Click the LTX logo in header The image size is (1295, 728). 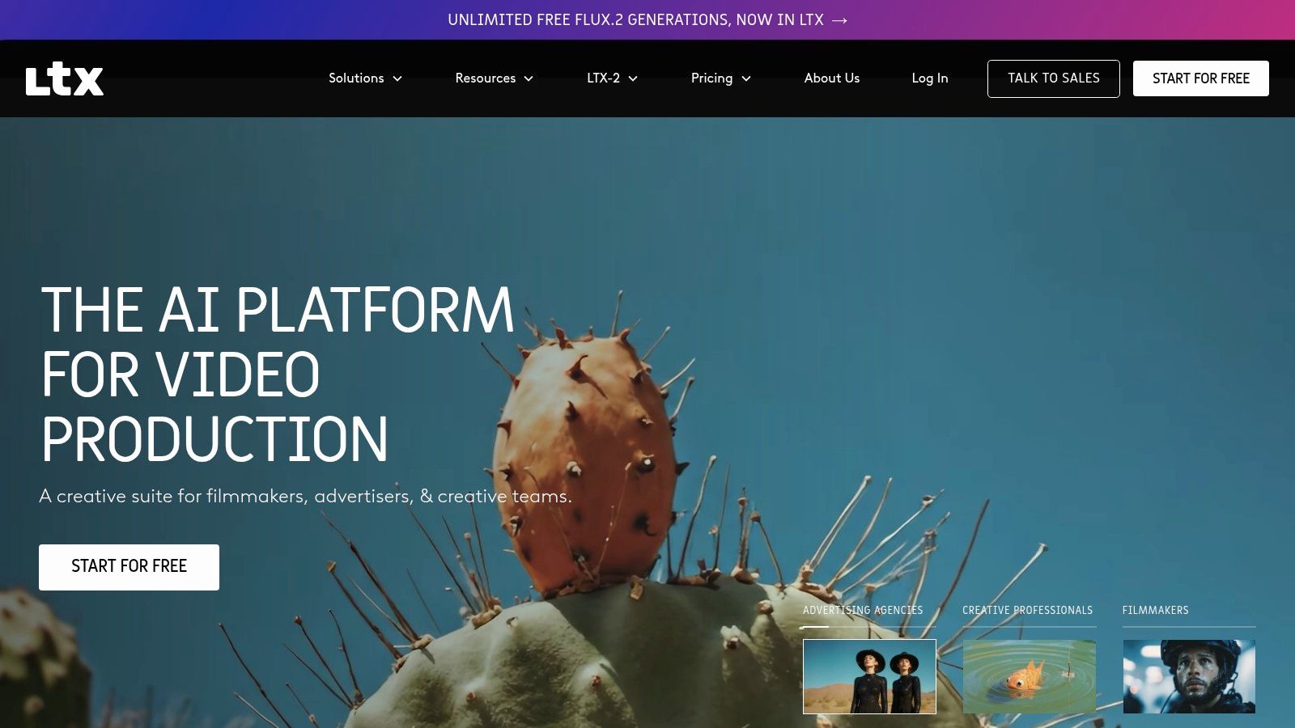pos(65,79)
